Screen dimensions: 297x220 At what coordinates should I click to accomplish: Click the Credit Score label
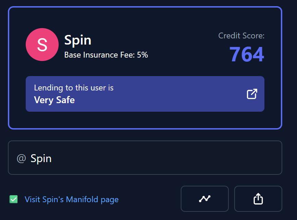(x=241, y=36)
